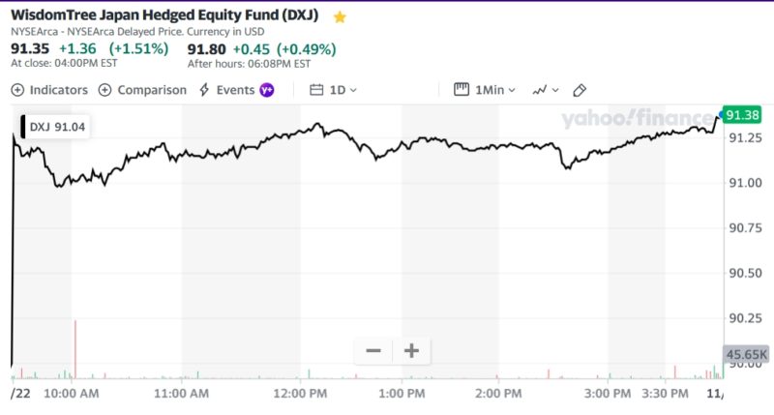Click the 3:30 PM time axis label
774x415 pixels.
(665, 394)
